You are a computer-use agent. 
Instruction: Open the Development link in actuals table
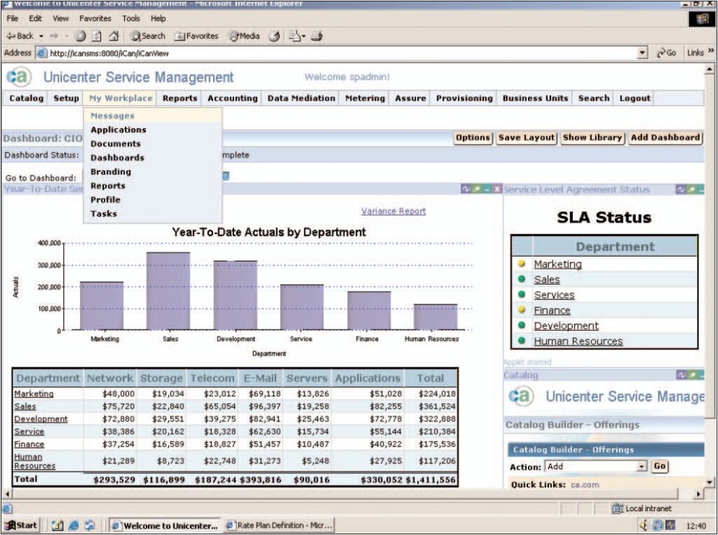coord(41,419)
